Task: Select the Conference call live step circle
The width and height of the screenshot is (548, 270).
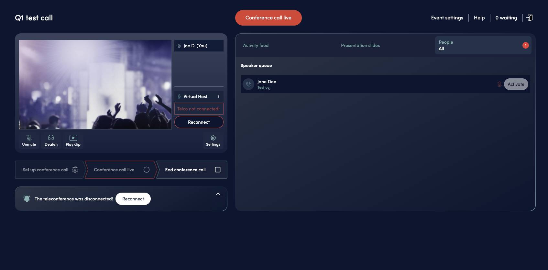Action: [147, 170]
